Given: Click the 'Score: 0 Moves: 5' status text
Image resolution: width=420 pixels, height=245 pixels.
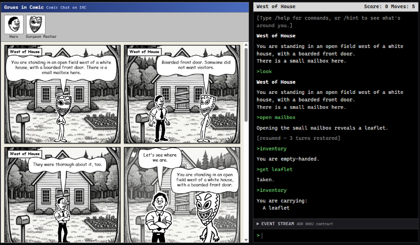Looking at the screenshot, I should [x=389, y=7].
